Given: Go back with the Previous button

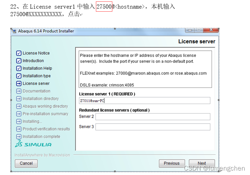Looking at the screenshot, I should click(x=172, y=163).
